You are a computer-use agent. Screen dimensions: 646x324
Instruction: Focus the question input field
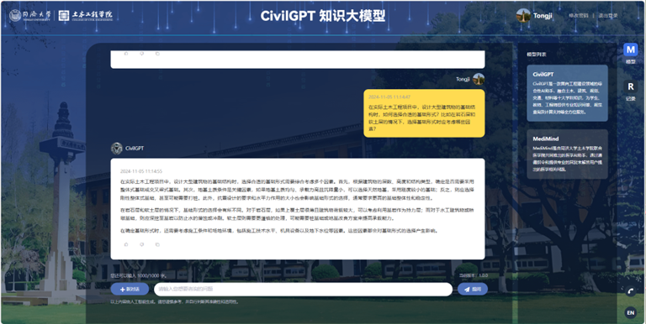point(303,290)
